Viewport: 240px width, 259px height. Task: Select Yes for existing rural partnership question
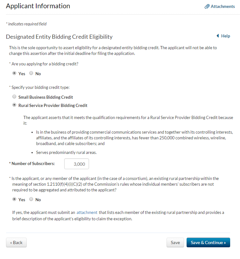(14, 199)
